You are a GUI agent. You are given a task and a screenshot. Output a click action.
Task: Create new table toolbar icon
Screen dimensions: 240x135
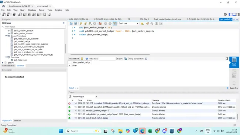click(x=25, y=14)
